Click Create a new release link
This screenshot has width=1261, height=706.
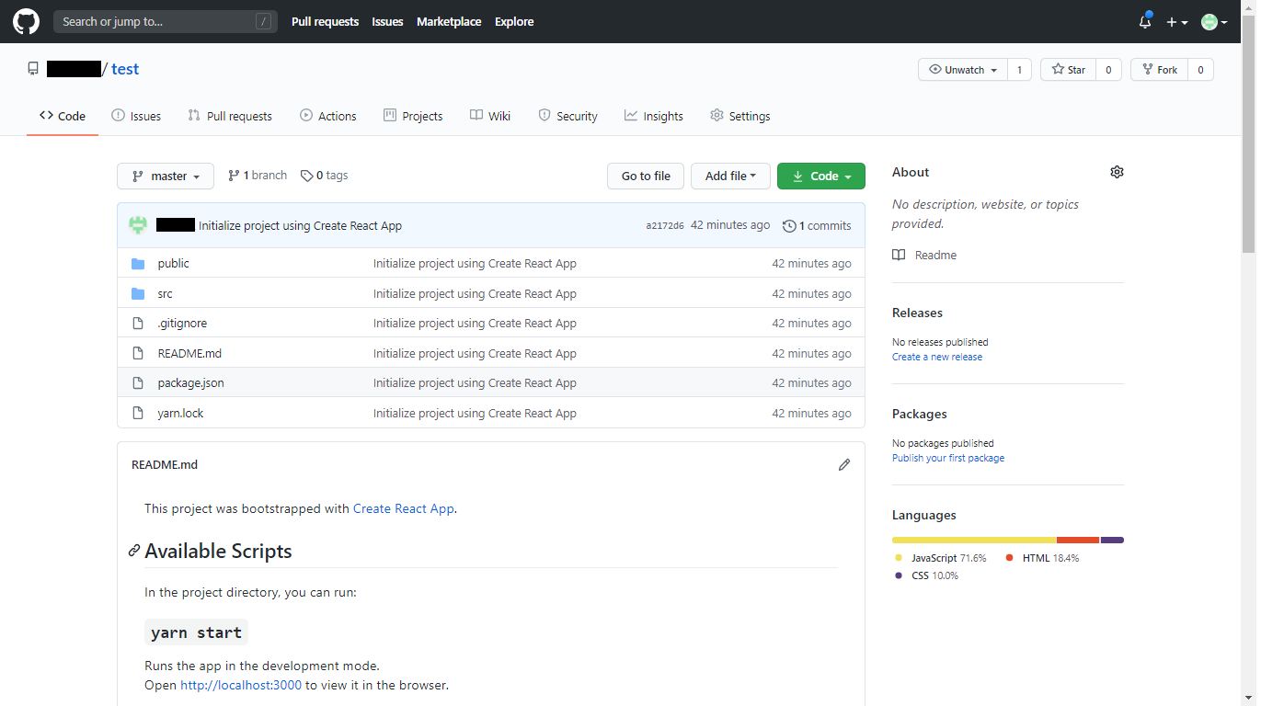point(937,358)
